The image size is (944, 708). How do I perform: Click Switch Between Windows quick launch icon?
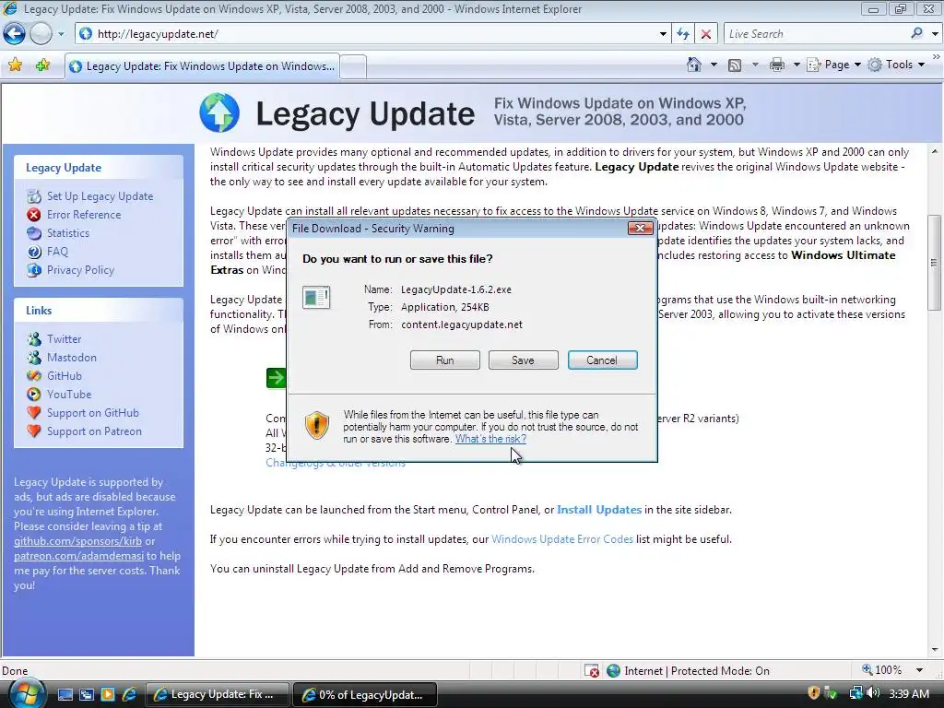coord(86,694)
